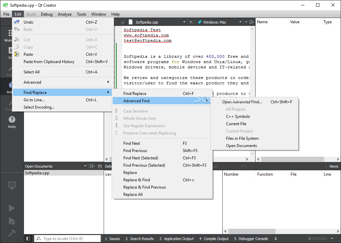Viewport: 341px width, 243px height.
Task: Click the double-chevron toolbar overflow icon
Action: click(x=246, y=22)
